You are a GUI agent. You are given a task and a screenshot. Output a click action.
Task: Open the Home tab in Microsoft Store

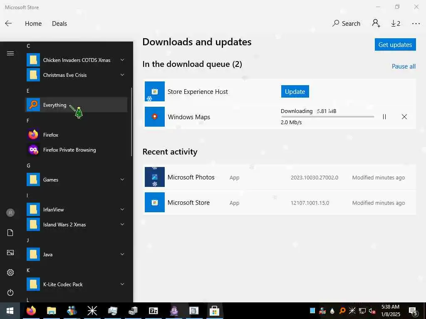click(33, 24)
